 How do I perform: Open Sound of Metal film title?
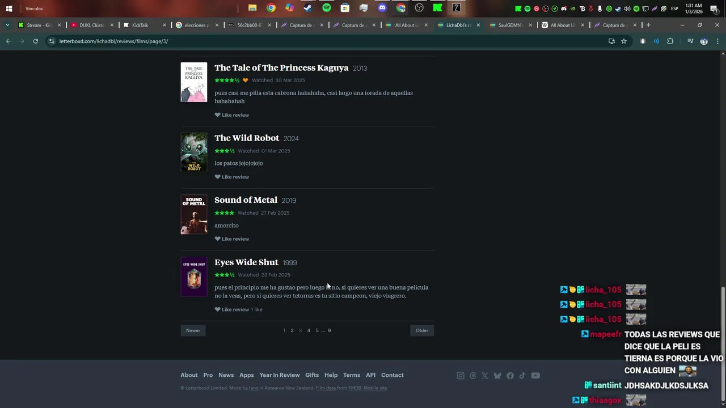[x=246, y=200]
